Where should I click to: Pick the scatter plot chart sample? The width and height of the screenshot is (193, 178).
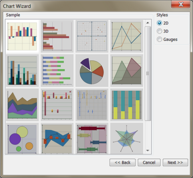tap(92, 36)
